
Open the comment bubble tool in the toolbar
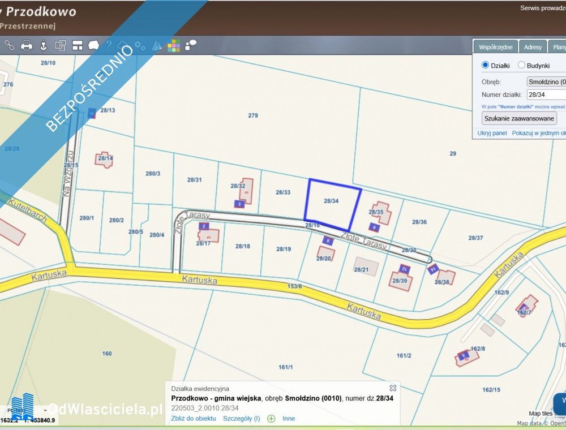(x=93, y=45)
